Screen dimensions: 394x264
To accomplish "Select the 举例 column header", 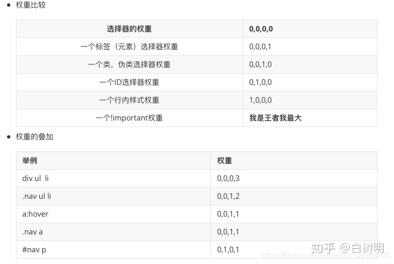I will pyautogui.click(x=113, y=161).
